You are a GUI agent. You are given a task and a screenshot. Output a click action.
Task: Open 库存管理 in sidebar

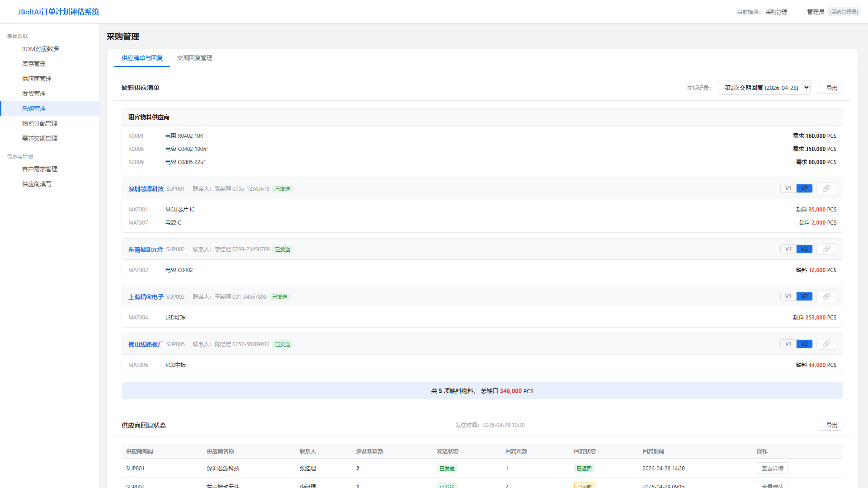click(50, 64)
